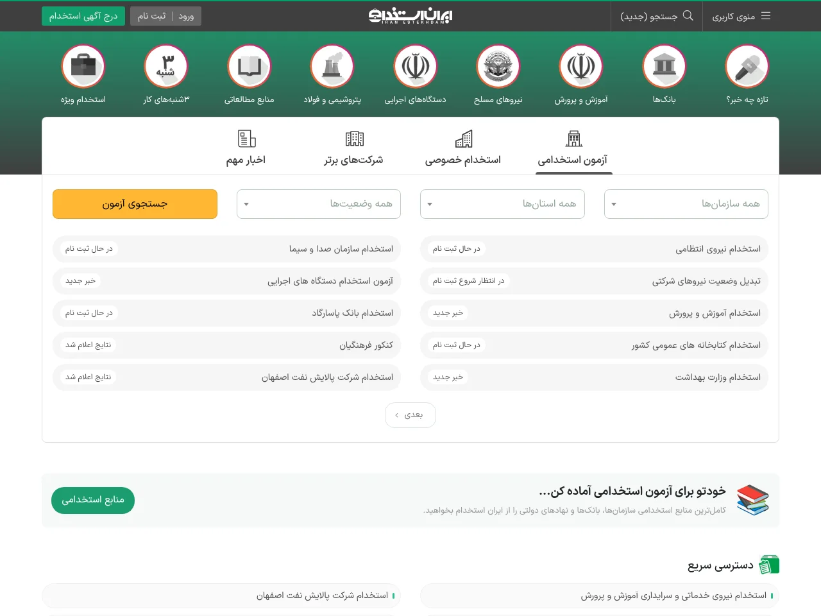
Task: Click the منابع استخدامی green button
Action: pyautogui.click(x=93, y=500)
